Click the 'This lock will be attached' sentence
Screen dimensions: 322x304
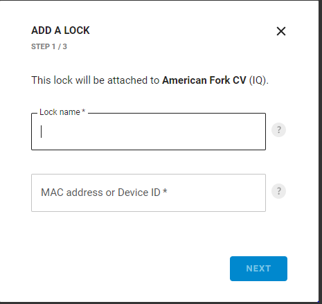coord(150,80)
